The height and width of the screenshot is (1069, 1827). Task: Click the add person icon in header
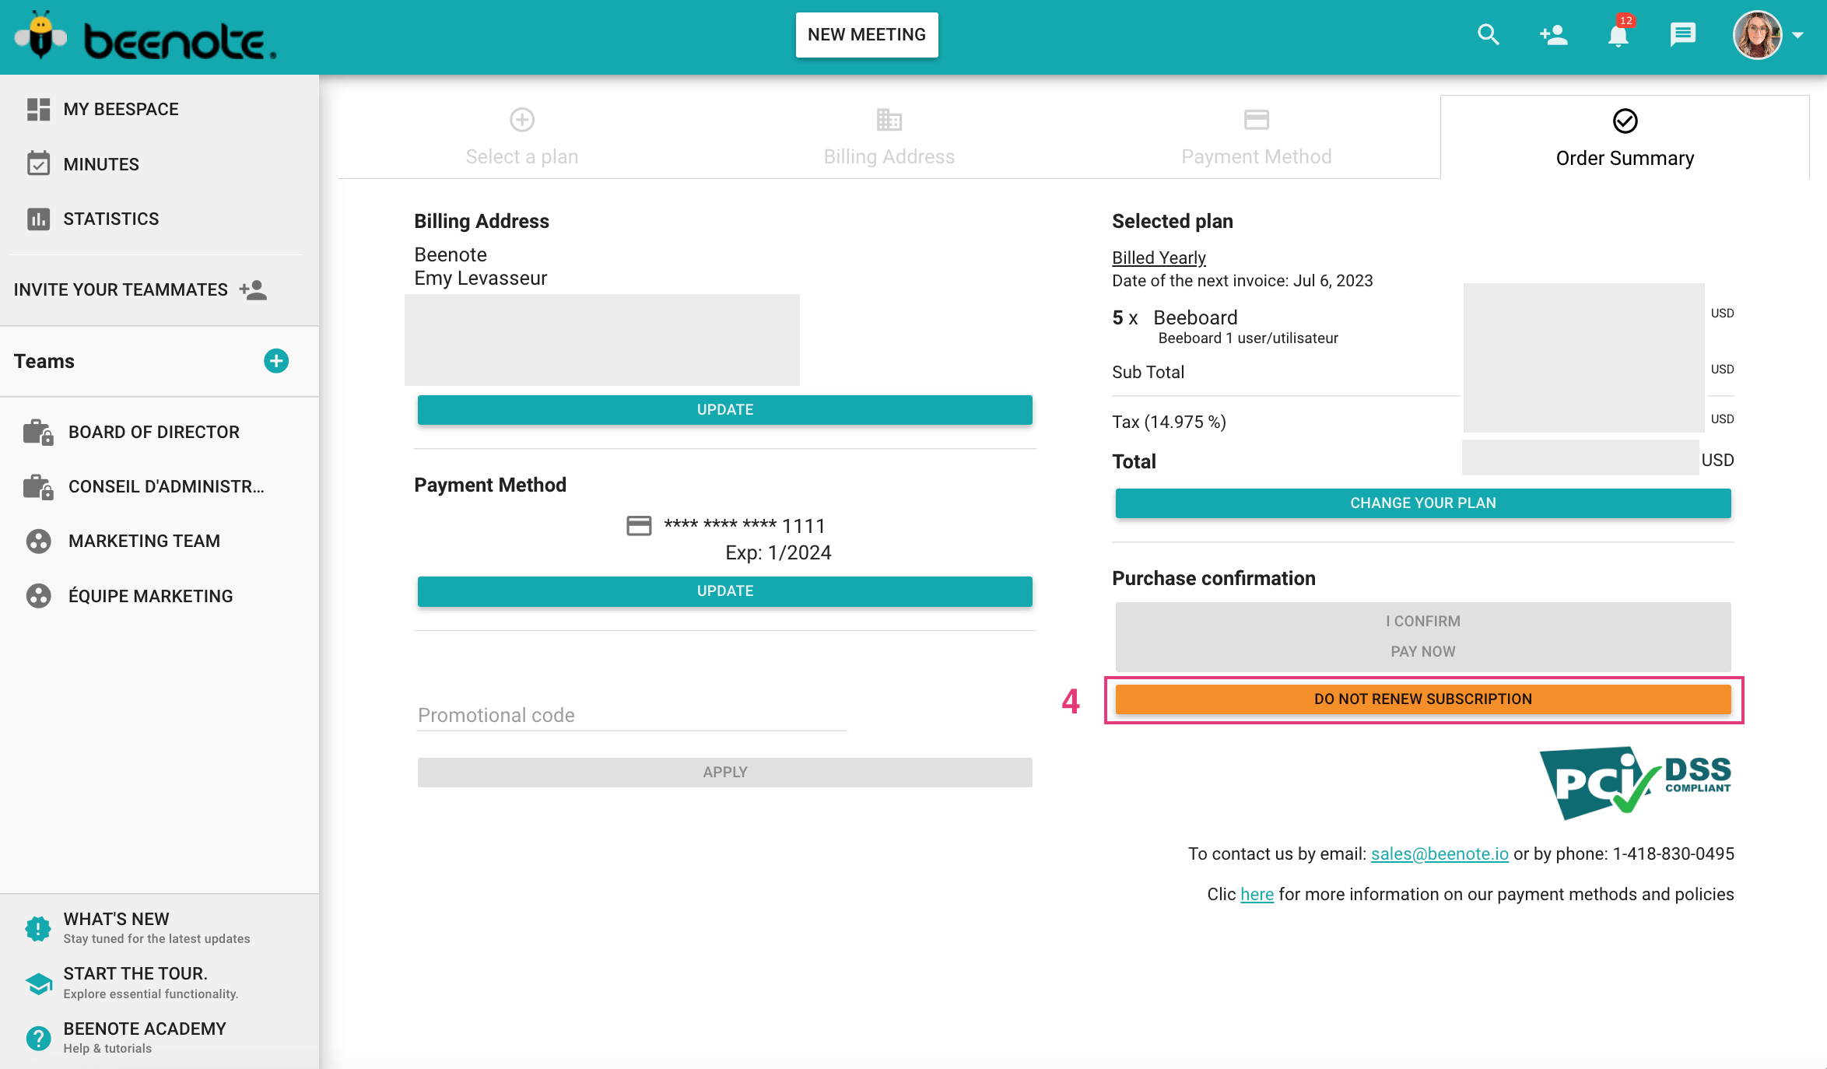pos(1553,35)
